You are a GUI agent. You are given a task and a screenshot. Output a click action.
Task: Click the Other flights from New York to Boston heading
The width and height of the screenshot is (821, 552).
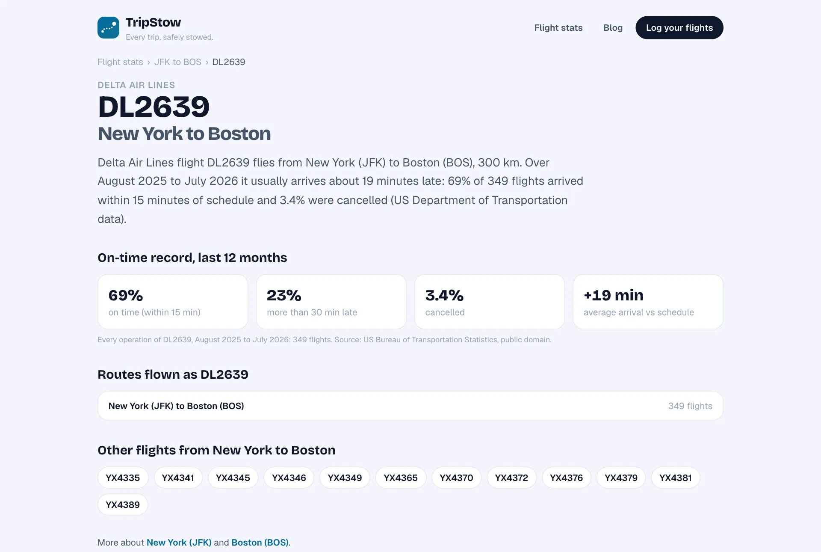216,450
